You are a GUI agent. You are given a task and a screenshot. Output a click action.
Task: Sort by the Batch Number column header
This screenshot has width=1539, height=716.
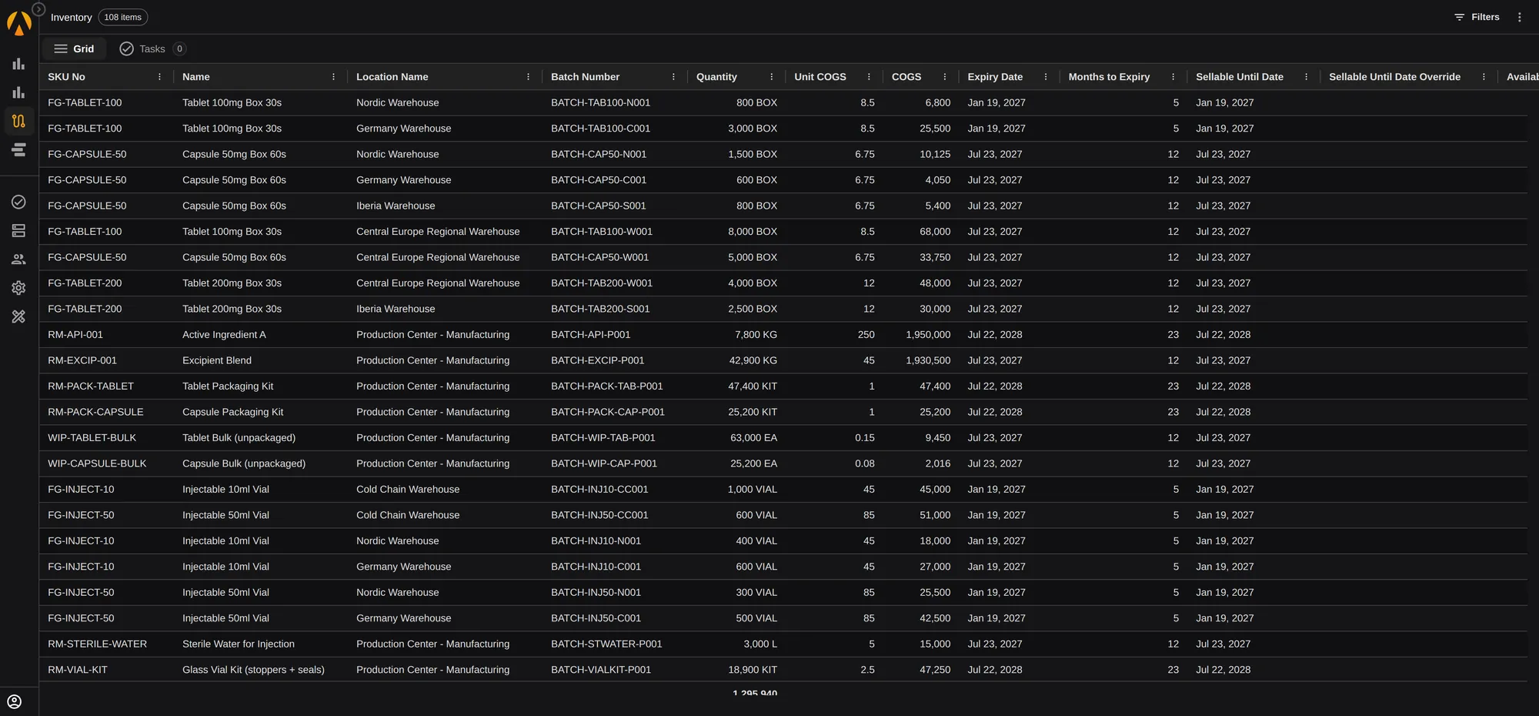(x=585, y=77)
